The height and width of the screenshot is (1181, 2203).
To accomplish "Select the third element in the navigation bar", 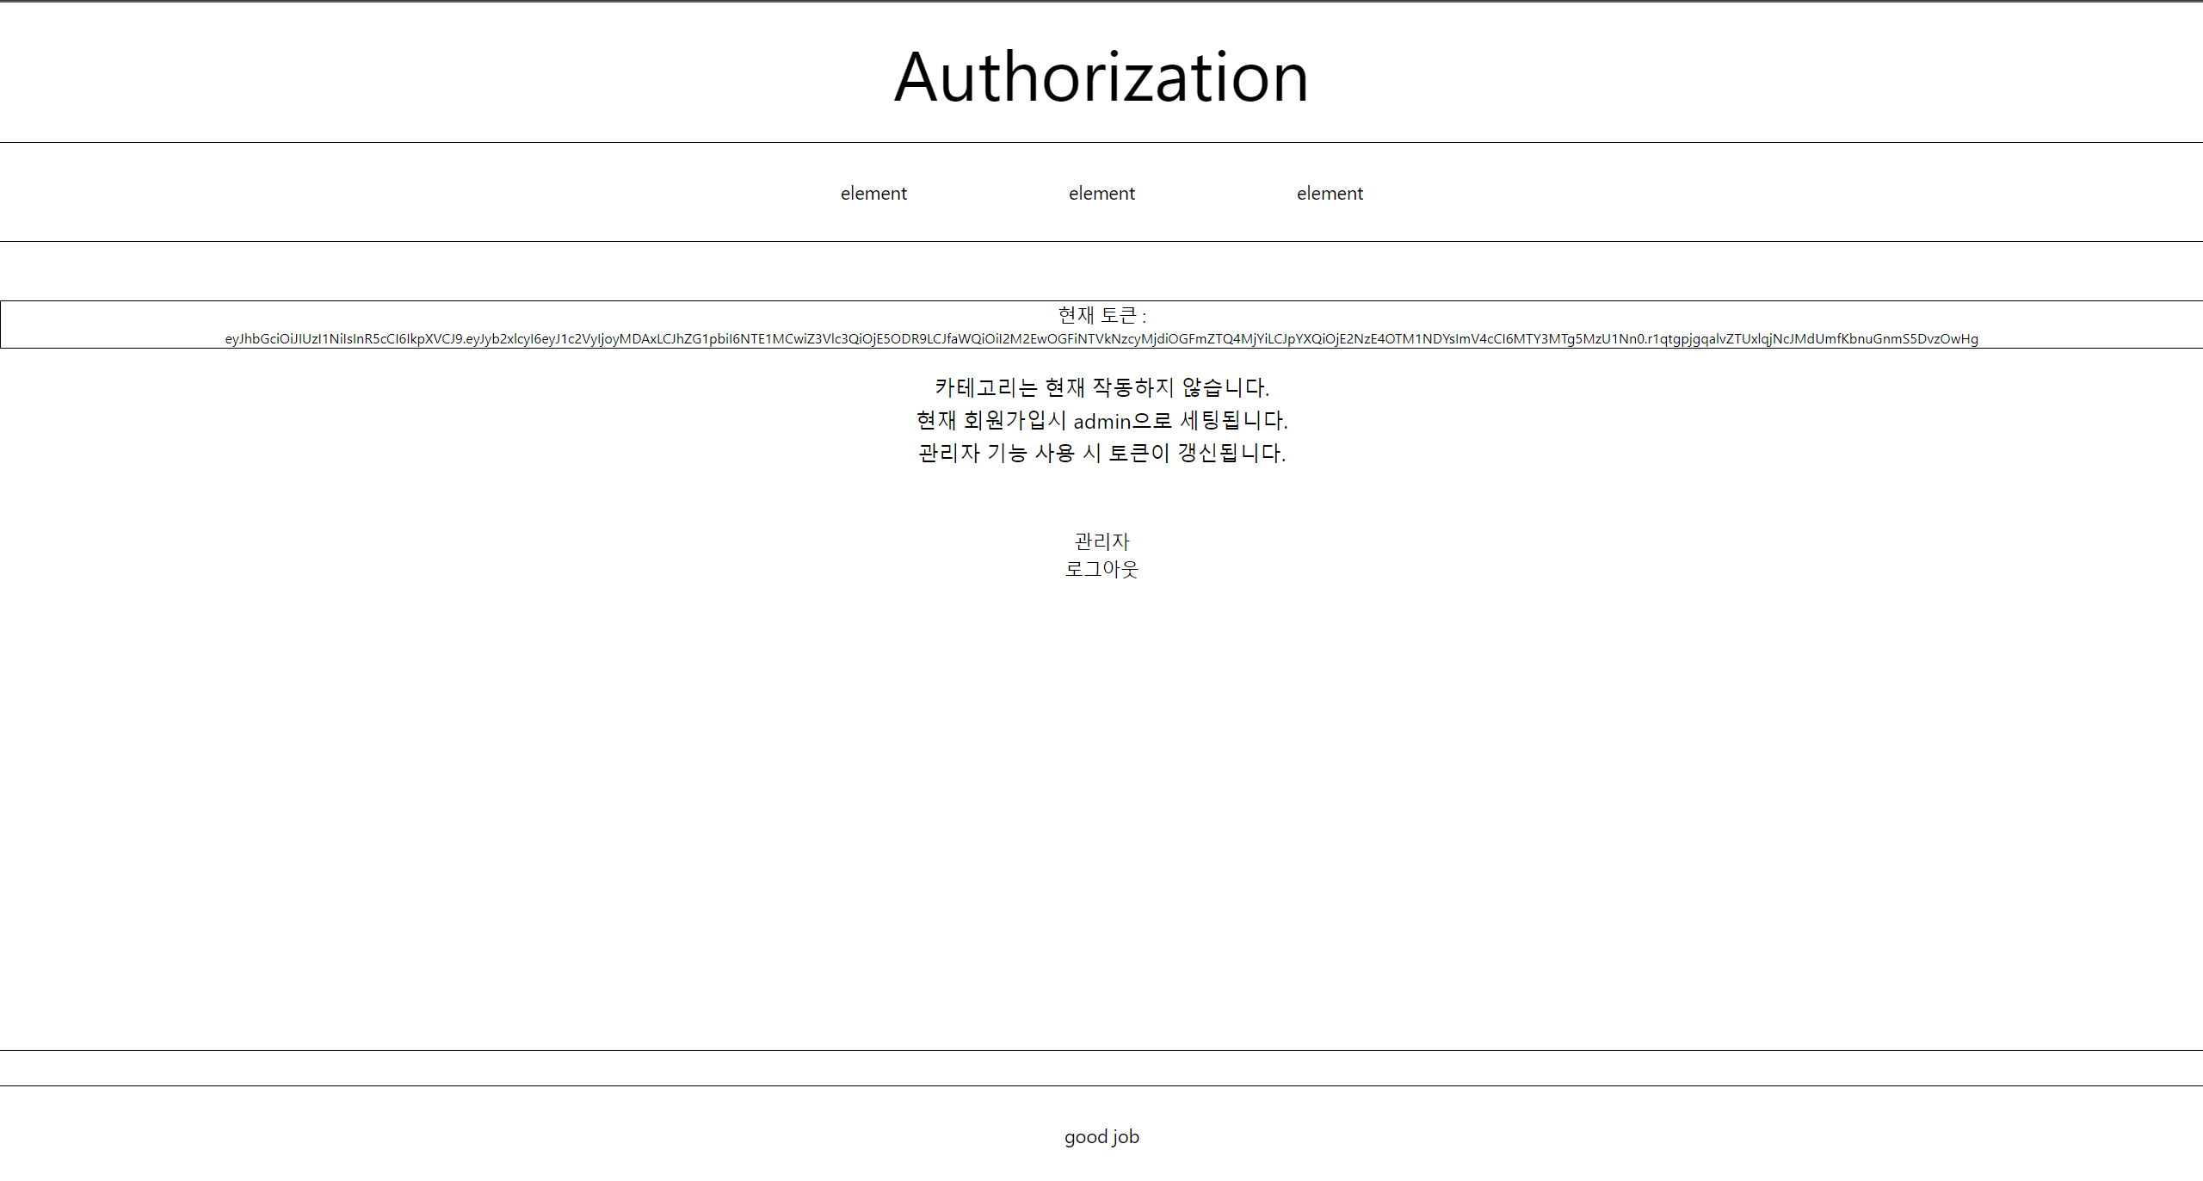I will point(1330,193).
